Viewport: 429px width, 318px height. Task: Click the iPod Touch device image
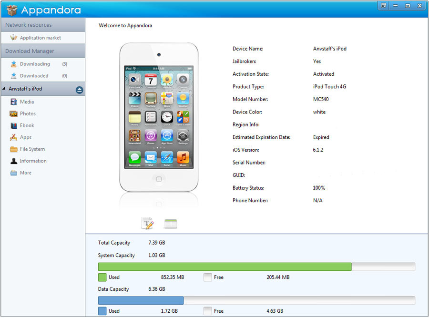point(159,117)
